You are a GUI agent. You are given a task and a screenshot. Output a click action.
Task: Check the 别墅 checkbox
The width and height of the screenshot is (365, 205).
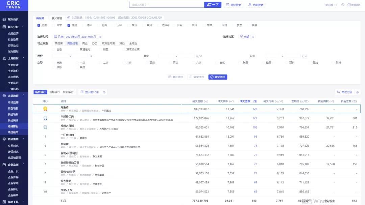[100, 49]
